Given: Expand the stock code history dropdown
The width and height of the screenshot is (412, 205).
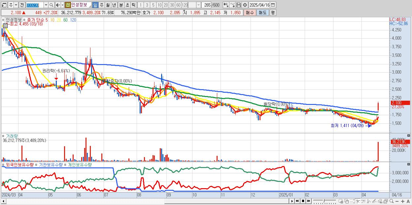Looking at the screenshot, I should [46, 5].
